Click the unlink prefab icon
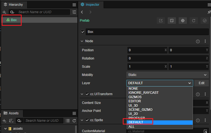Image resolution: width=211 pixels, height=133 pixels. [172, 21]
